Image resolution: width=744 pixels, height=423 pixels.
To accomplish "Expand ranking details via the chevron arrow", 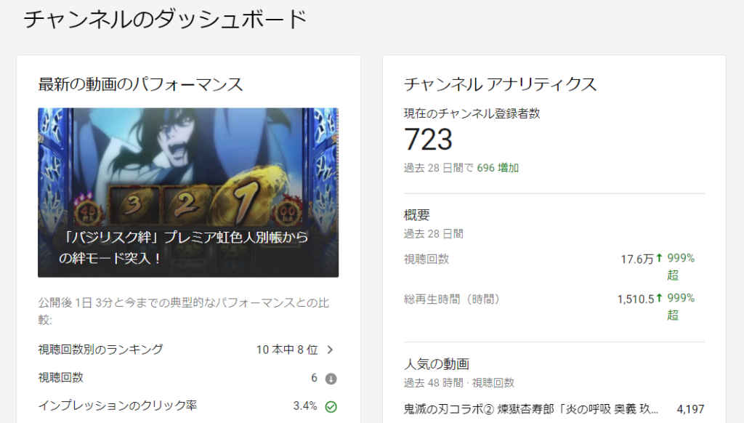I will [x=331, y=350].
